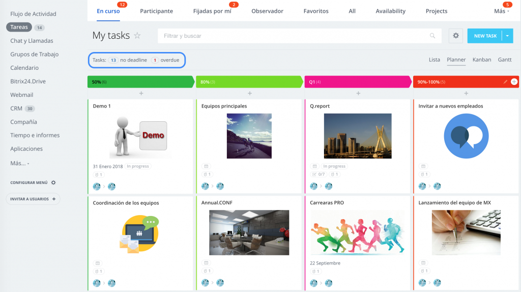Go to Grupos de Trabajo

pyautogui.click(x=34, y=54)
